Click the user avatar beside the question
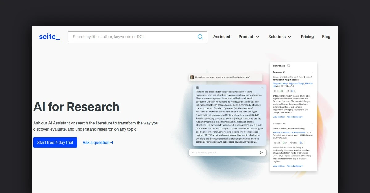 point(192,77)
